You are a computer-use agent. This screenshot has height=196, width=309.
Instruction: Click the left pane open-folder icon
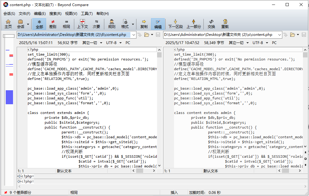tap(147, 35)
